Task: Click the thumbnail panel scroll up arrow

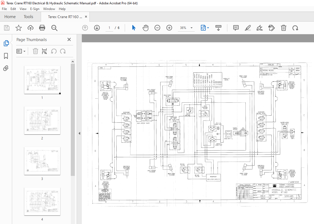Action: tap(73, 62)
